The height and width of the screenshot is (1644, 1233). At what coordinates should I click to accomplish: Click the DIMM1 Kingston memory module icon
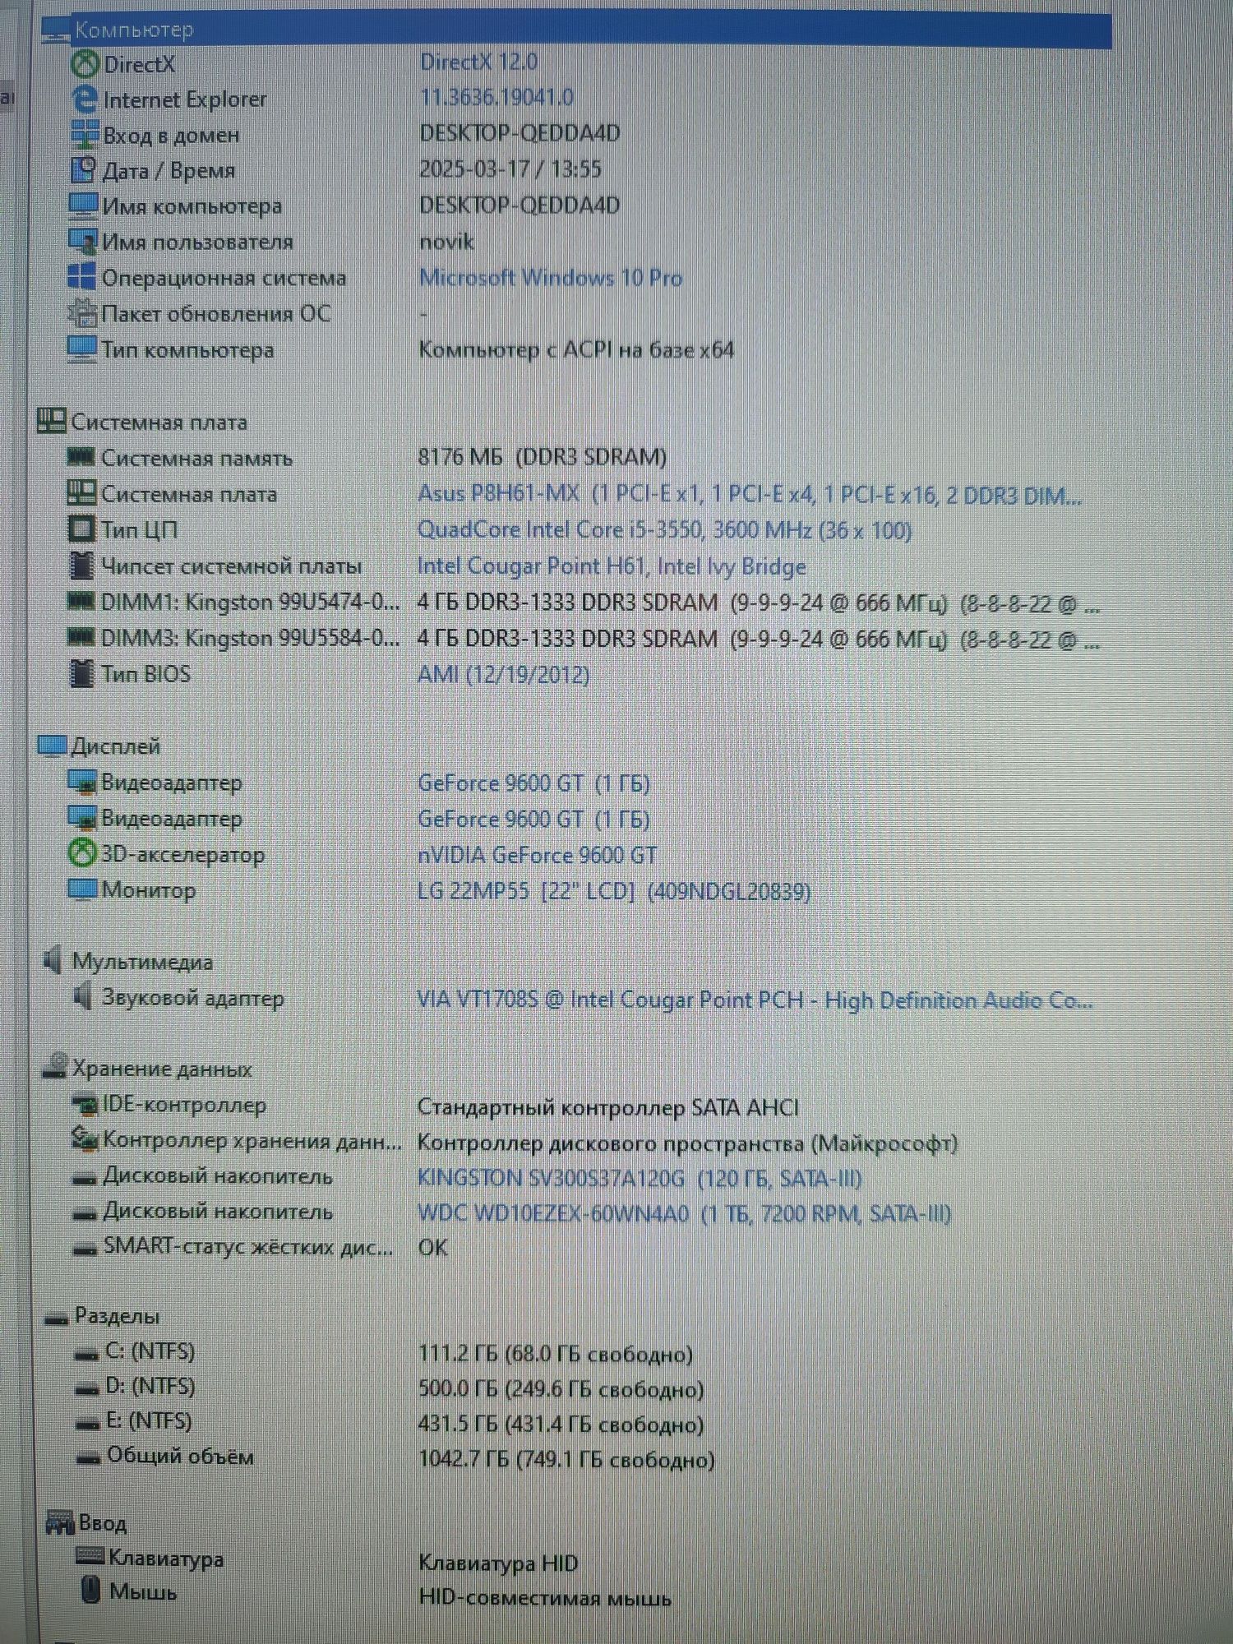80,601
